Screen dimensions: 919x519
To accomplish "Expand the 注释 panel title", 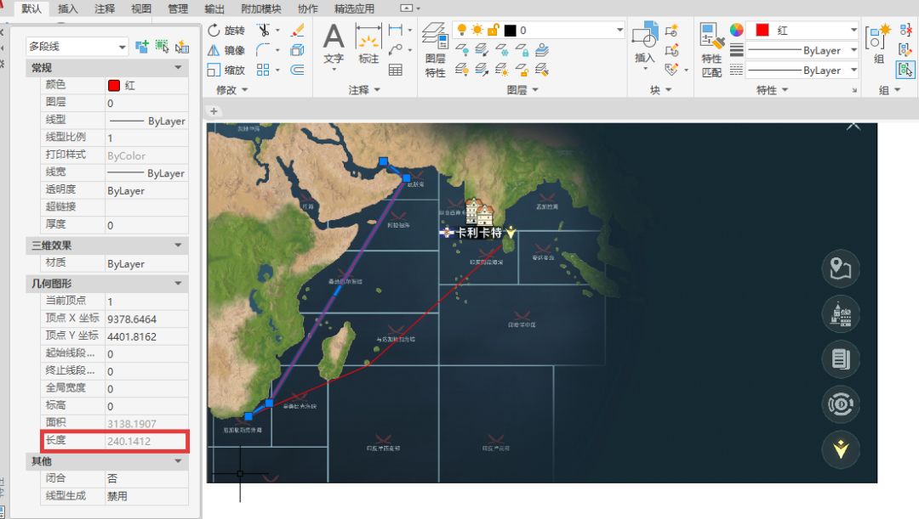I will 364,90.
